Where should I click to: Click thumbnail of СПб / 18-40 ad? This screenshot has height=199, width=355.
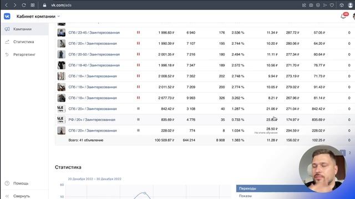click(62, 65)
